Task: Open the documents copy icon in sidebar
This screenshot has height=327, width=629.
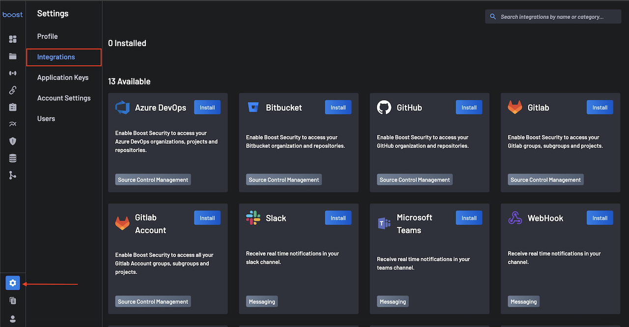Action: (13, 300)
